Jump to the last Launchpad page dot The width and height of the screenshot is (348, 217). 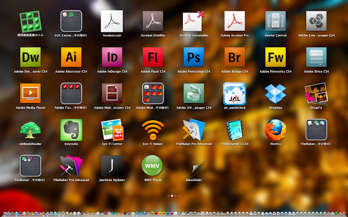179,196
